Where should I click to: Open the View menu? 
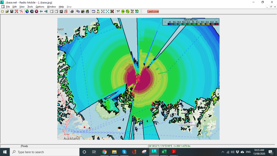click(x=22, y=7)
